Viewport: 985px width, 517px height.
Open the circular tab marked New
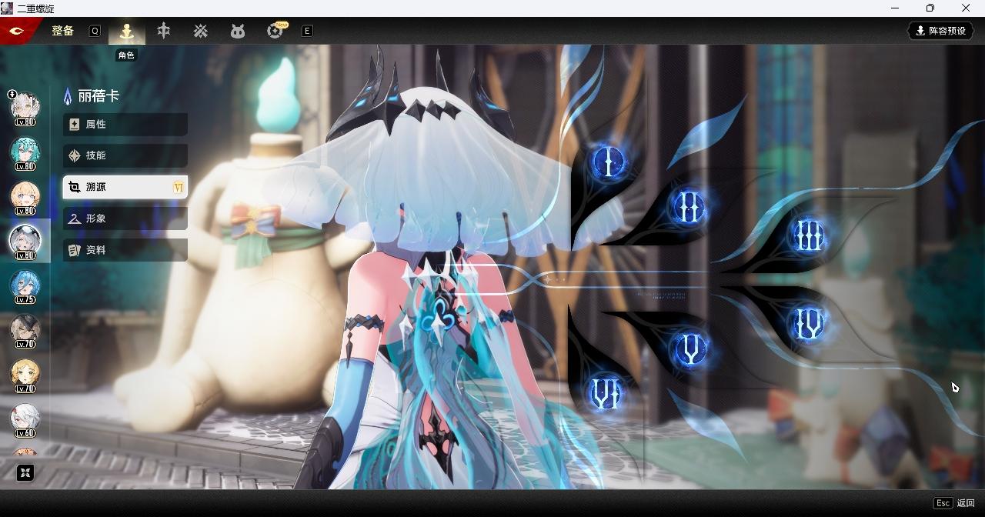pyautogui.click(x=275, y=31)
